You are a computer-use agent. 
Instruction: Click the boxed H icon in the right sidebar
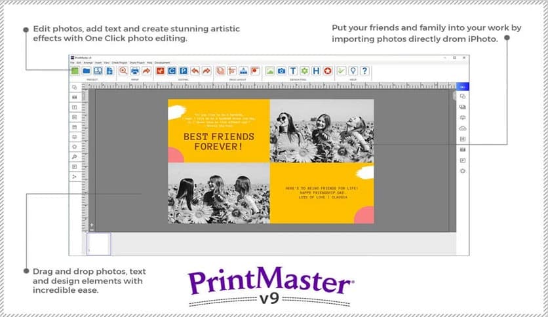(x=463, y=139)
